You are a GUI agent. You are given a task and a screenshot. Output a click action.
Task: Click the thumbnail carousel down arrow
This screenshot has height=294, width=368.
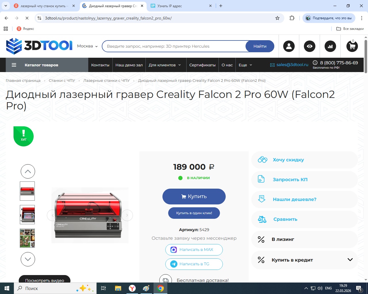coord(28,259)
